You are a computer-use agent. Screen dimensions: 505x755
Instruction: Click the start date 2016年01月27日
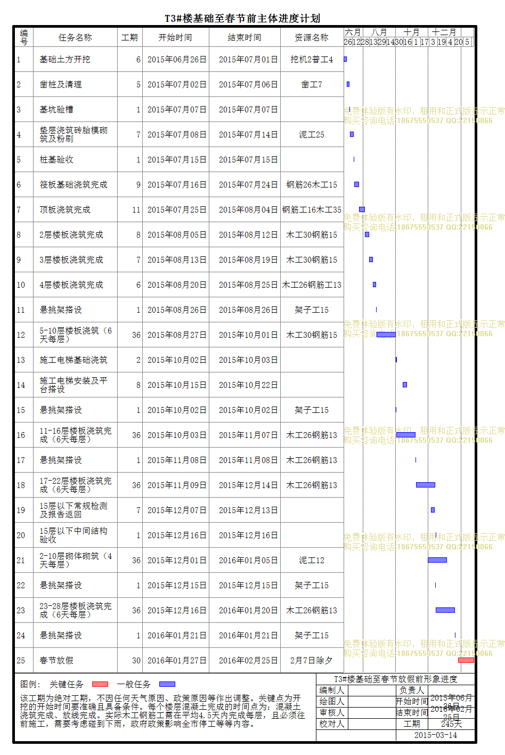[x=177, y=661]
